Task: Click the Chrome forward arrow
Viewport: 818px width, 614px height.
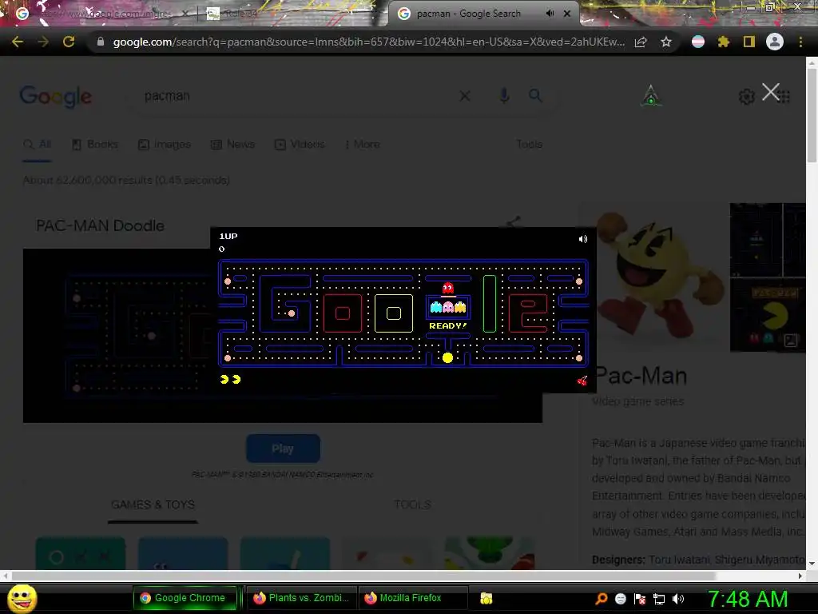Action: tap(43, 42)
